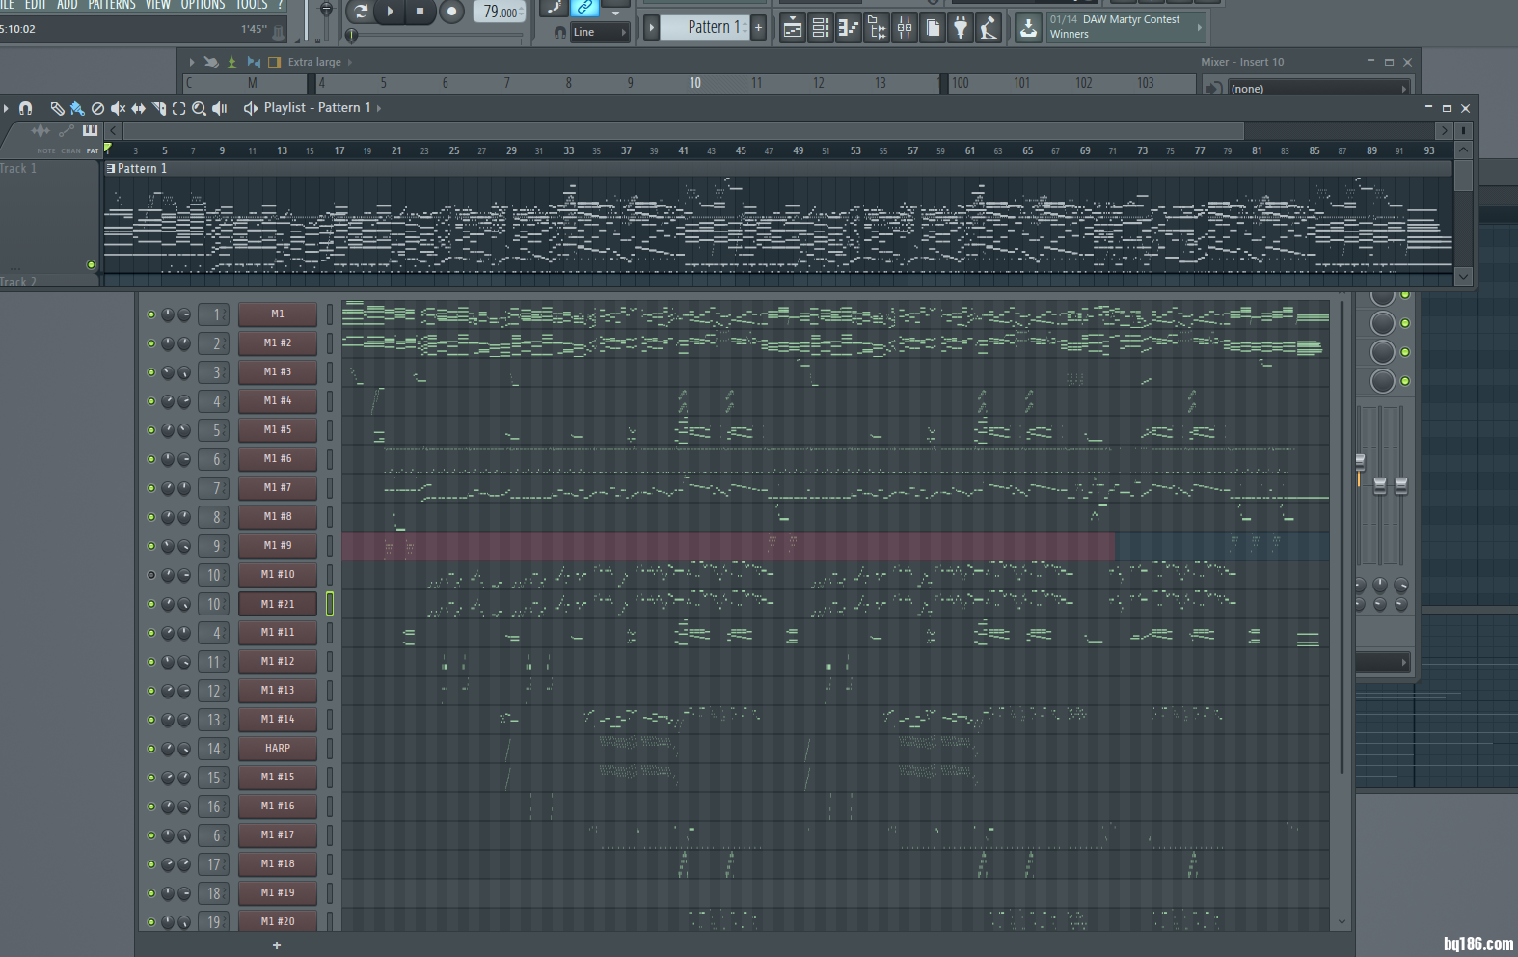Screen dimensions: 1518x957
Task: Click the headphone icon next to Line
Action: [x=559, y=32]
